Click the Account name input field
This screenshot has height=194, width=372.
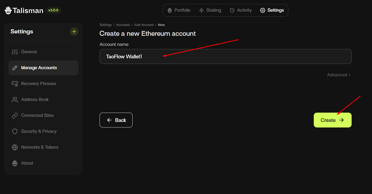coord(225,56)
